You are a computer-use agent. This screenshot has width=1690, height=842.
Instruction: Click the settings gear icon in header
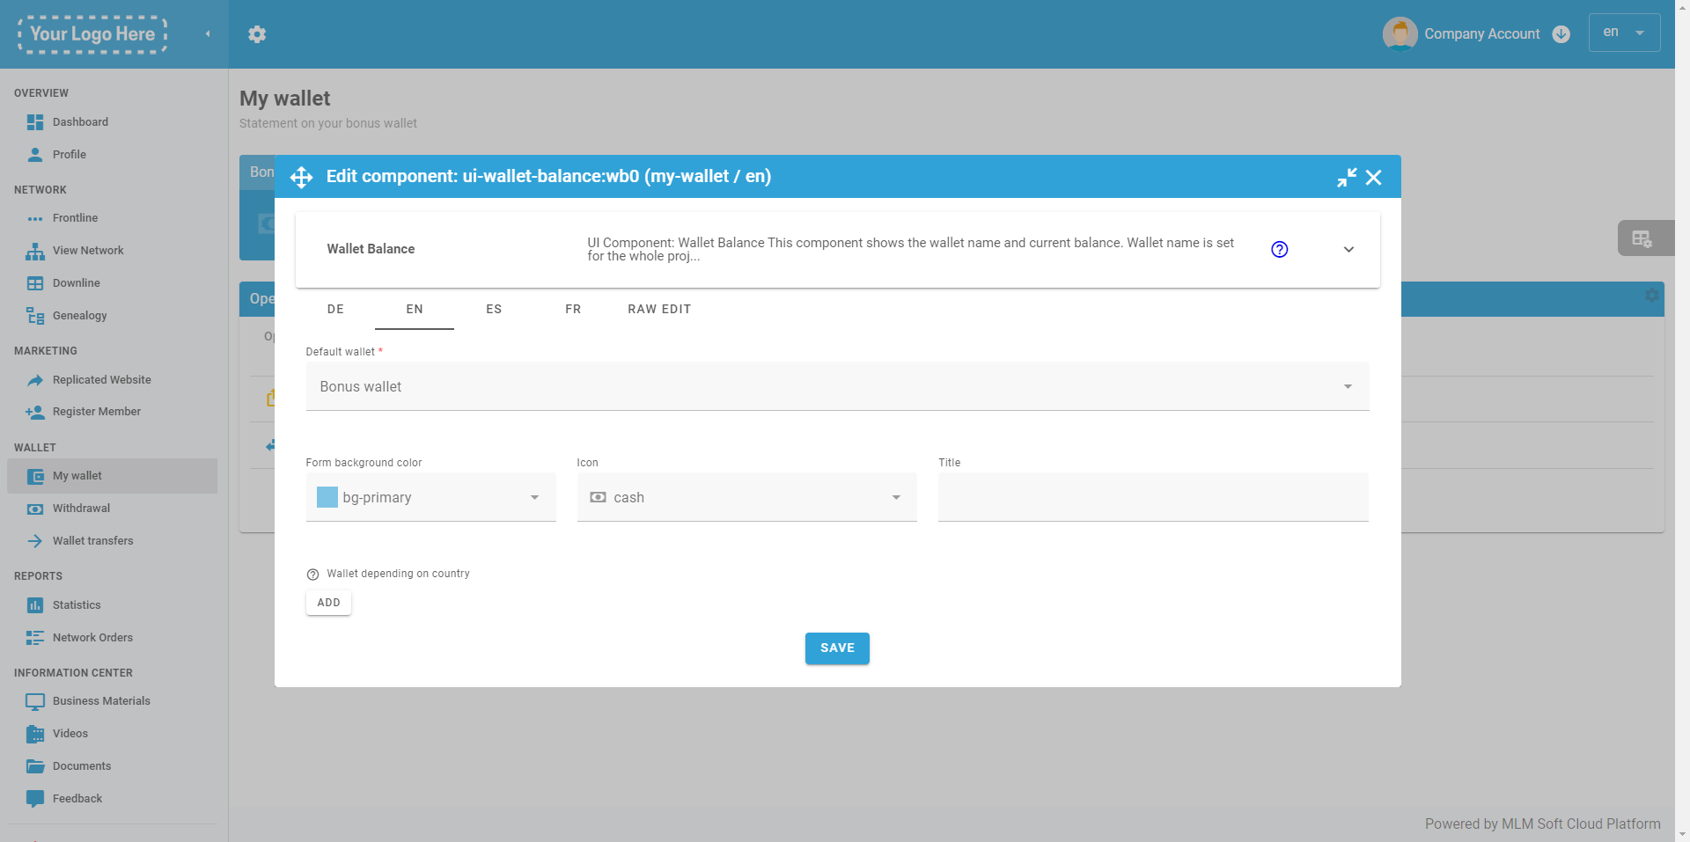(257, 34)
